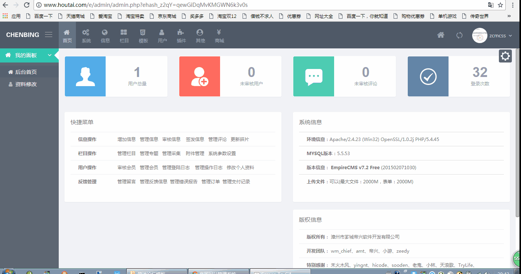Click the red 未审核用户 add-user icon
Image resolution: width=521 pixels, height=274 pixels.
(199, 76)
